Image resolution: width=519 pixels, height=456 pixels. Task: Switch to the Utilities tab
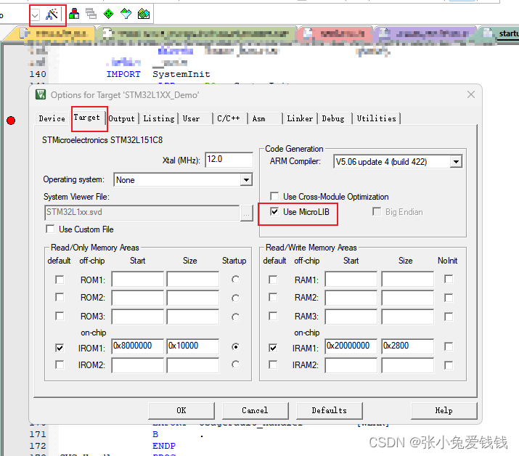[x=376, y=118]
